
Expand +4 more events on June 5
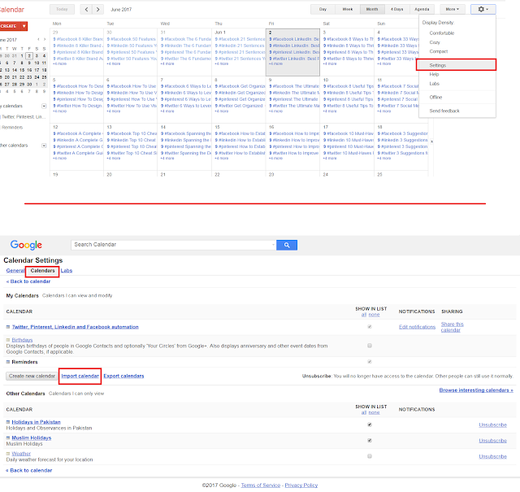pos(59,111)
